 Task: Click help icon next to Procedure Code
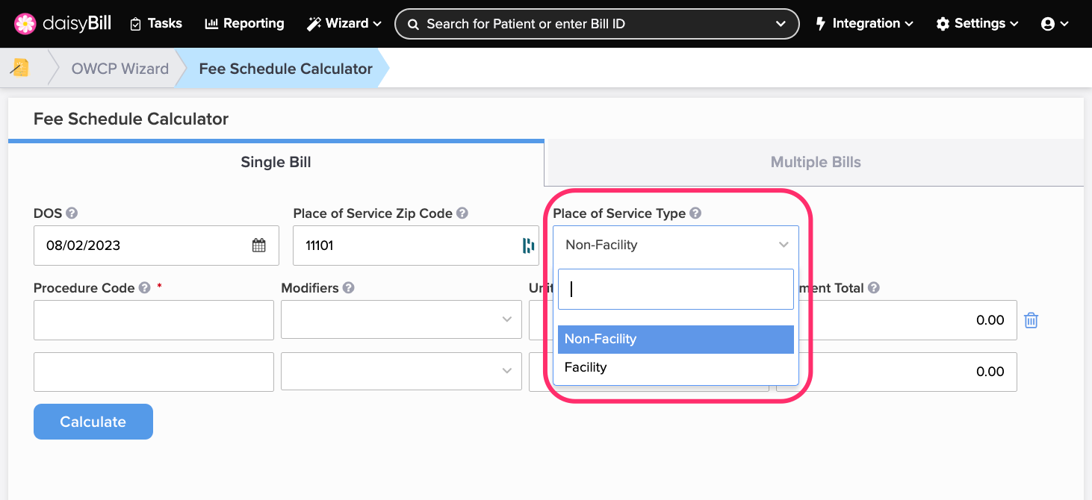pyautogui.click(x=145, y=288)
